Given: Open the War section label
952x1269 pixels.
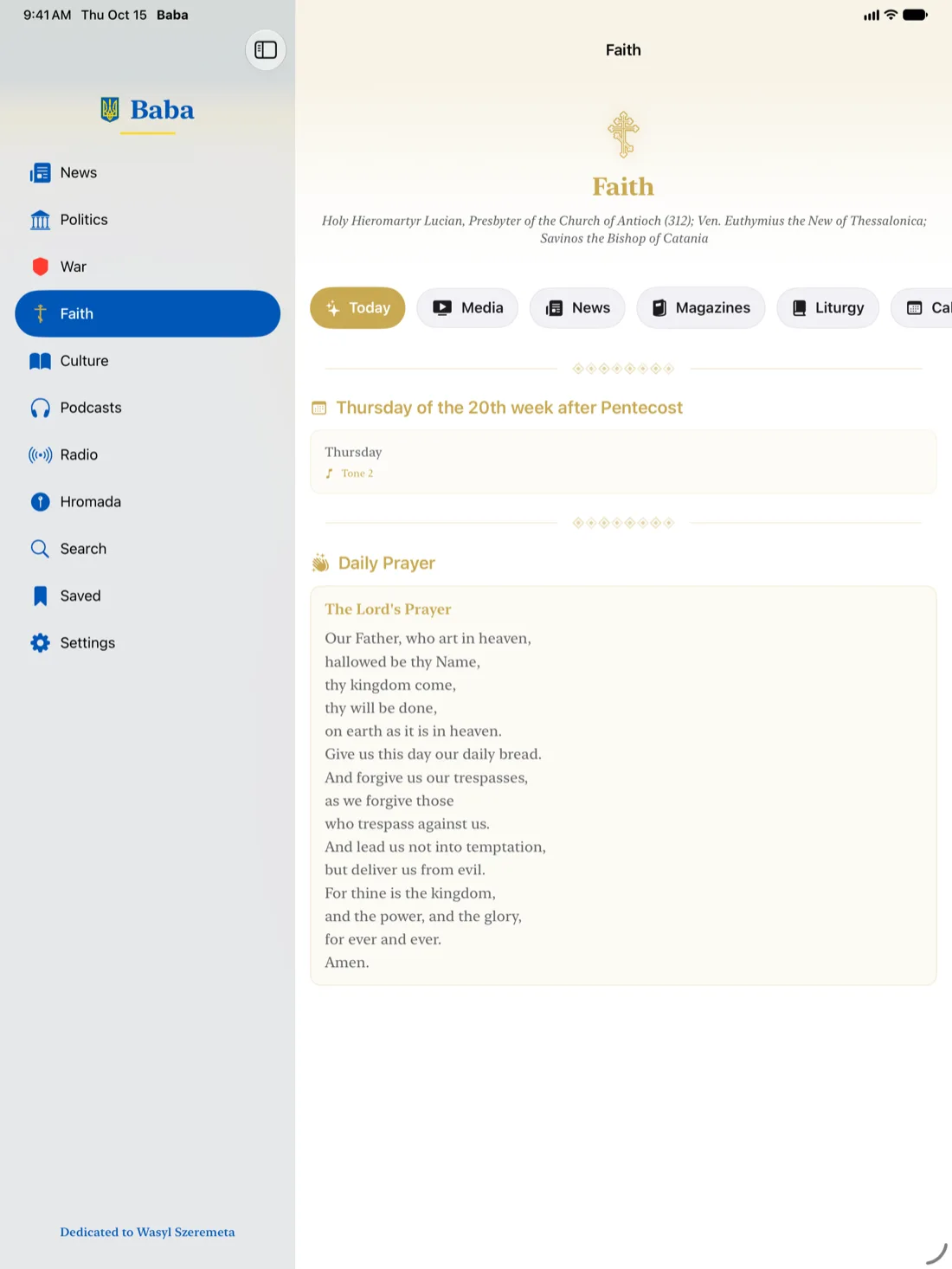Looking at the screenshot, I should coord(74,267).
